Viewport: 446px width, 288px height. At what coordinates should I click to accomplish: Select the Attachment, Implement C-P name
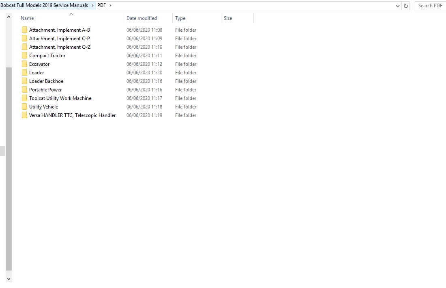coord(60,39)
